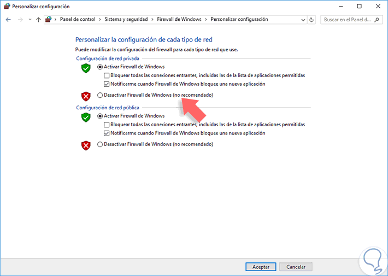Click the firewall icon in address bar

pos(49,19)
